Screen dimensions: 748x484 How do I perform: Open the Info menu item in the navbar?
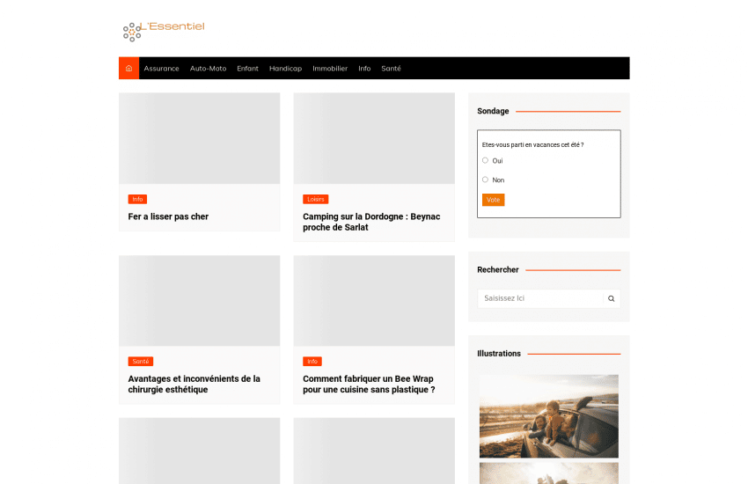(x=364, y=69)
